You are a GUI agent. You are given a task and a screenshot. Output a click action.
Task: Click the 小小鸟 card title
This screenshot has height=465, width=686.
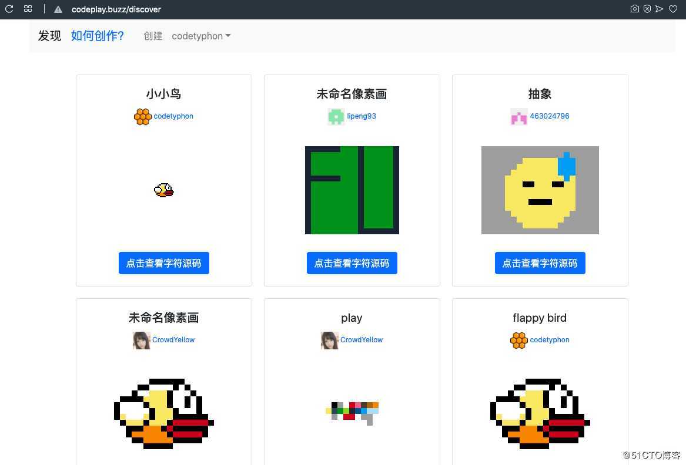point(163,94)
